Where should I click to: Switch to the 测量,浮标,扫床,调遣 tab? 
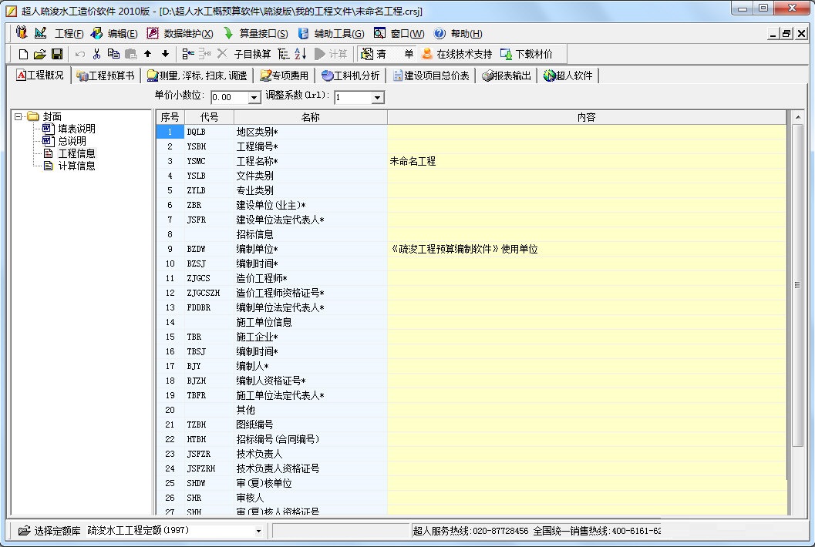click(197, 76)
